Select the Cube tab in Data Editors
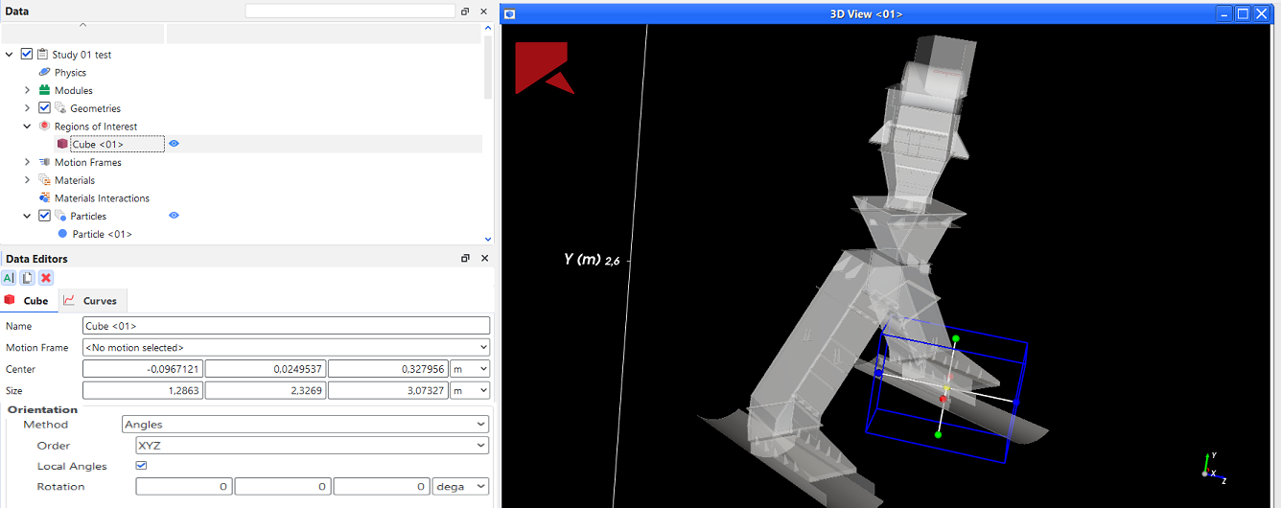The image size is (1281, 508). pyautogui.click(x=29, y=301)
